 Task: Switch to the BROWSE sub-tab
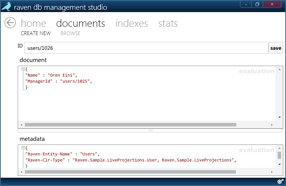(x=70, y=33)
